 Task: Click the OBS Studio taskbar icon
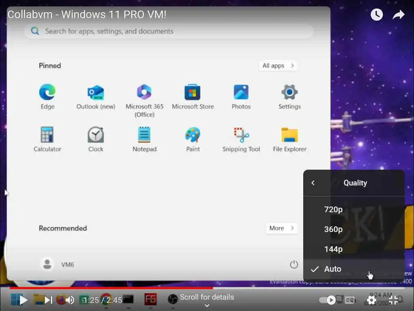tap(172, 299)
